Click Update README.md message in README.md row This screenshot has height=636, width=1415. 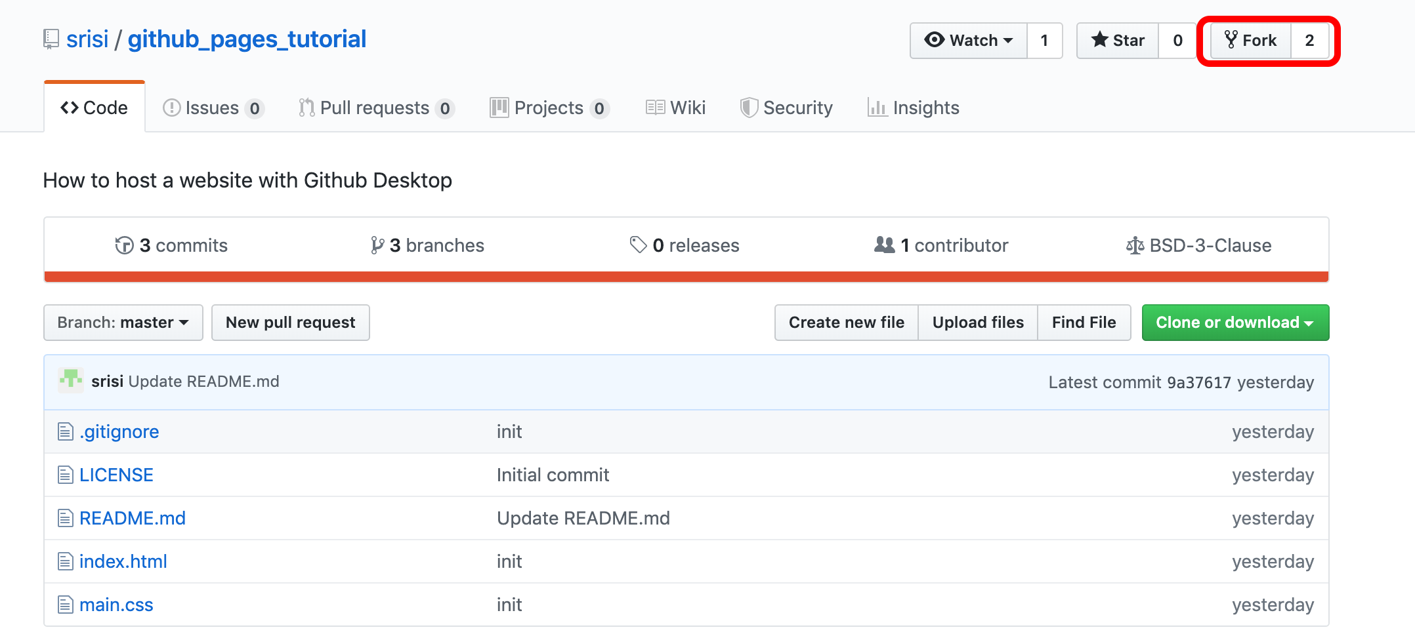(583, 518)
